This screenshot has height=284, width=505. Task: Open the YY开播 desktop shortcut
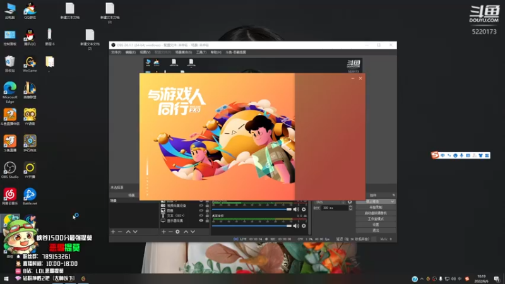tap(30, 170)
